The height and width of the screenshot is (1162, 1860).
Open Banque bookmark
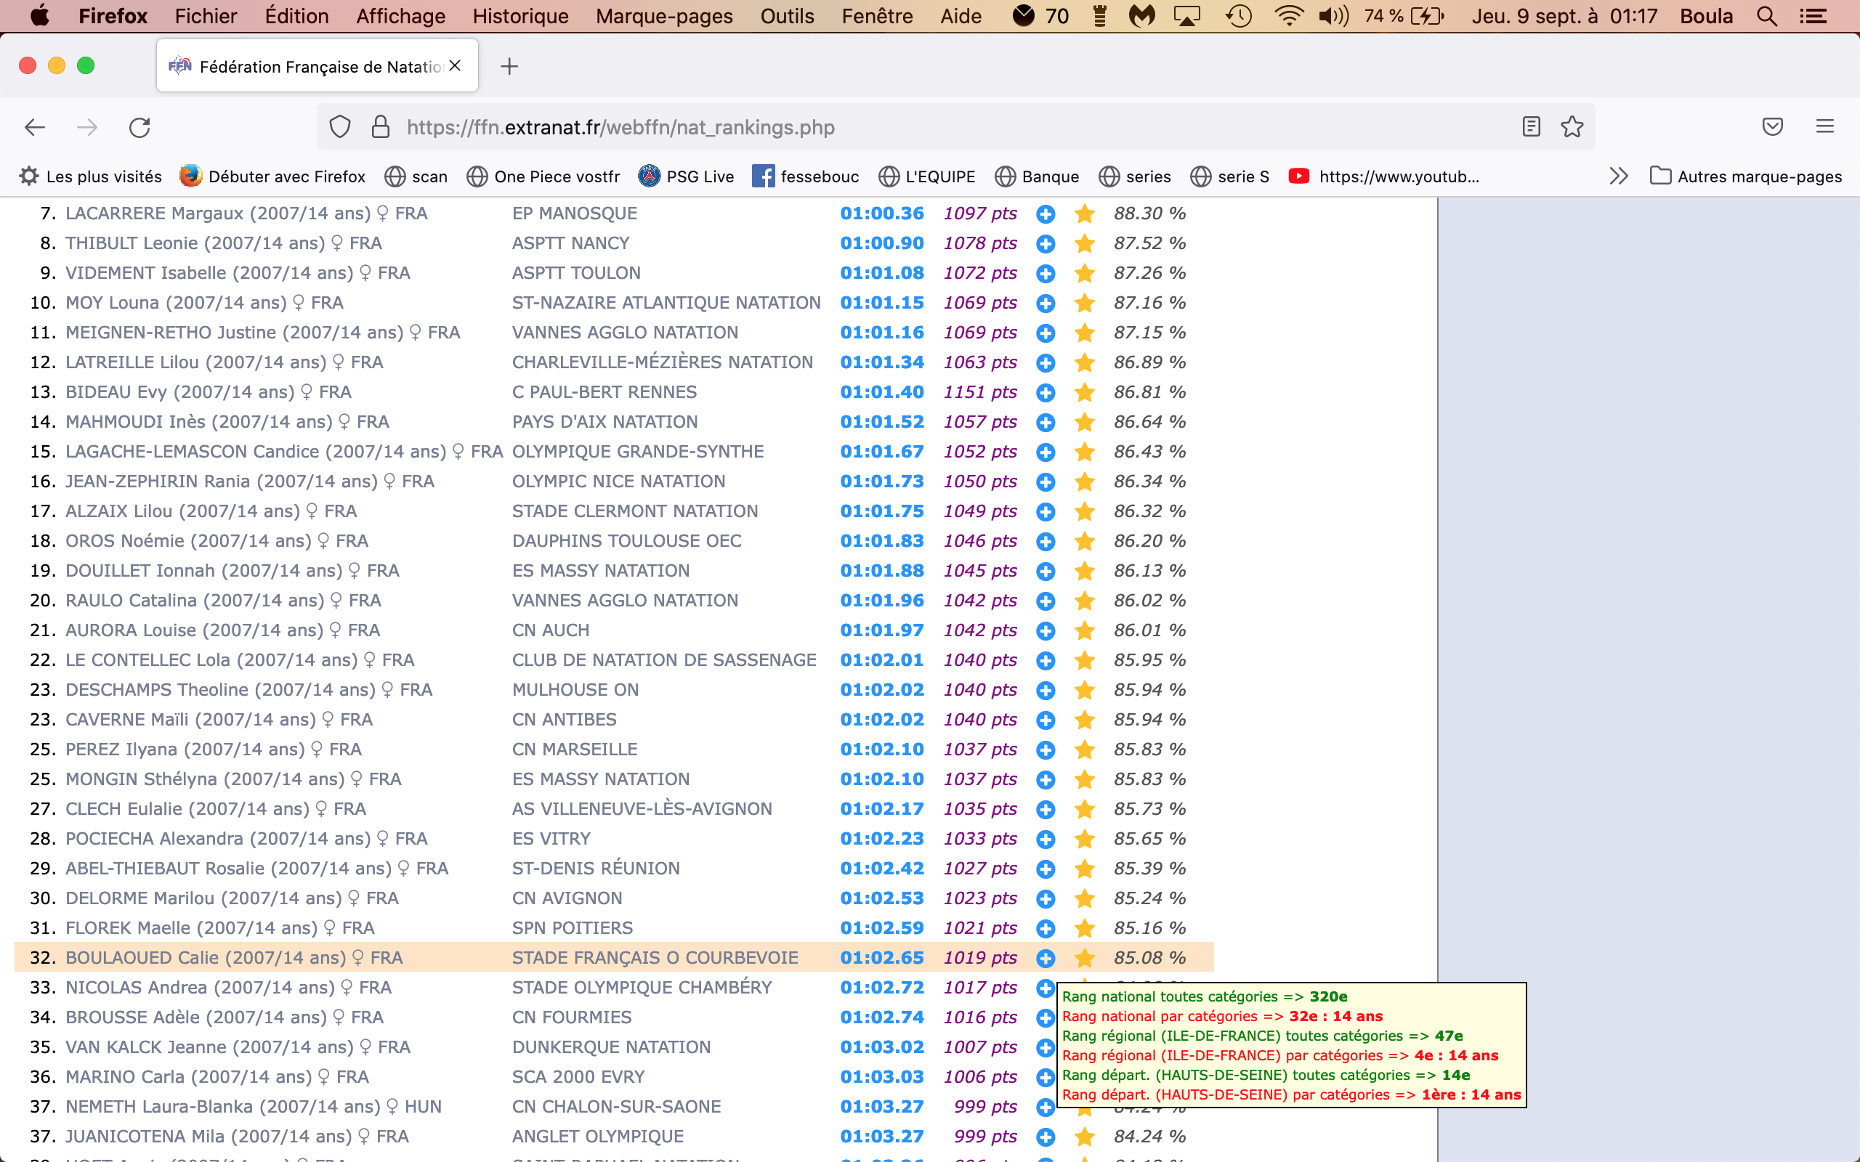[1037, 176]
